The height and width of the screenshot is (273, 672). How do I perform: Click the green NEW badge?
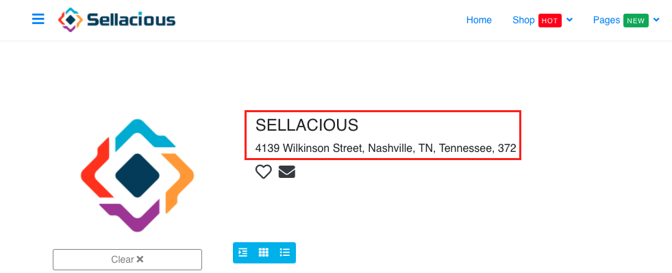pyautogui.click(x=636, y=21)
